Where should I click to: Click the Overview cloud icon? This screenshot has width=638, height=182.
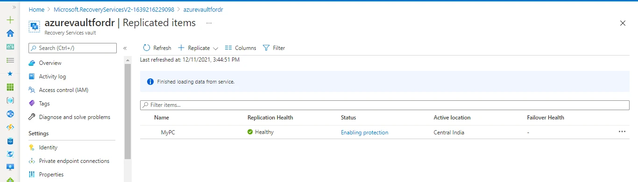click(x=32, y=63)
